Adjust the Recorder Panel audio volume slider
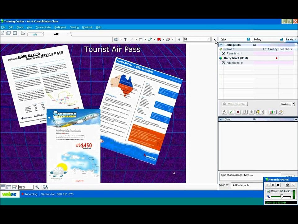 (x=282, y=196)
